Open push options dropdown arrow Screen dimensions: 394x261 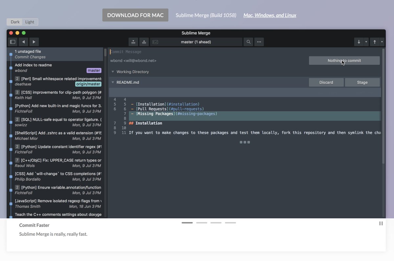pyautogui.click(x=382, y=42)
